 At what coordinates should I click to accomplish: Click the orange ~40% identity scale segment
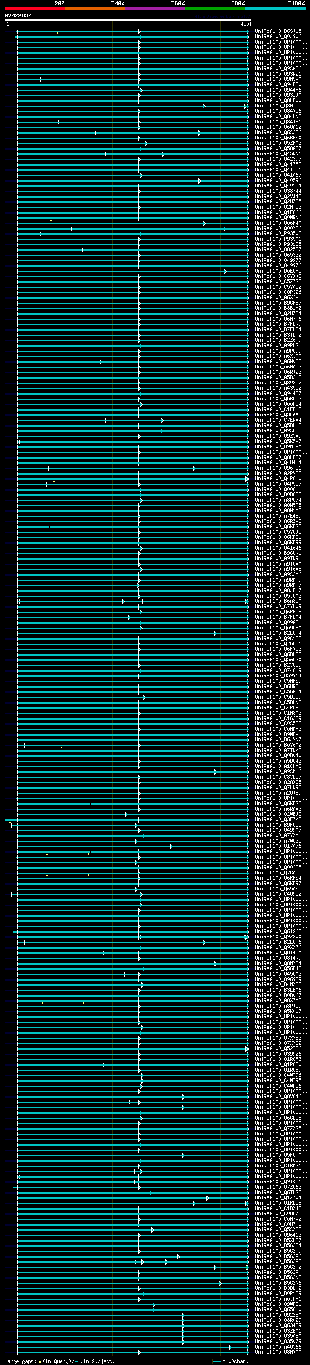(x=95, y=9)
